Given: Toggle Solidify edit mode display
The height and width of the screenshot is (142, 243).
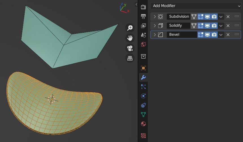Looking at the screenshot, I should (201, 25).
